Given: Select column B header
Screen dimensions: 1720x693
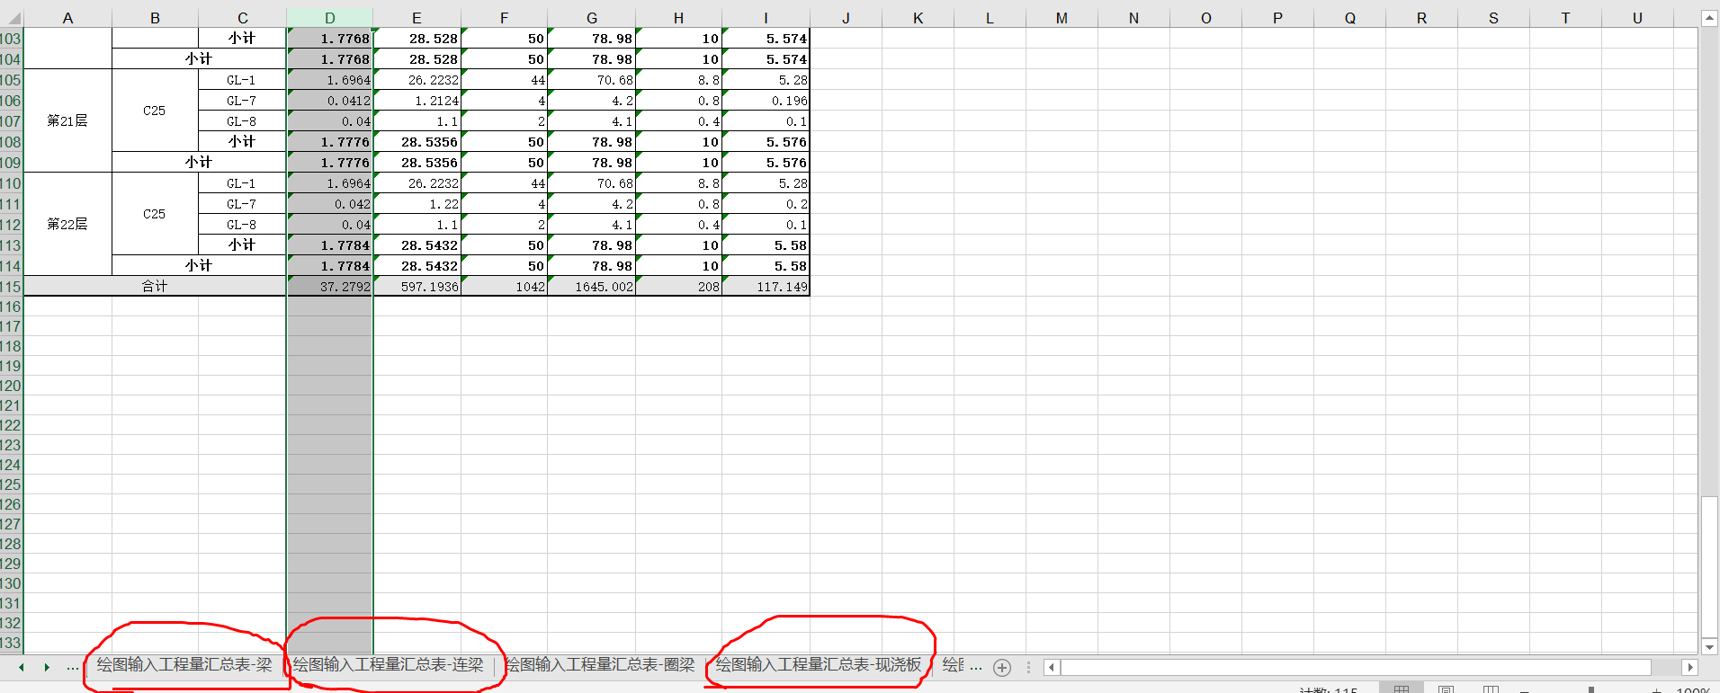Looking at the screenshot, I should (x=155, y=18).
